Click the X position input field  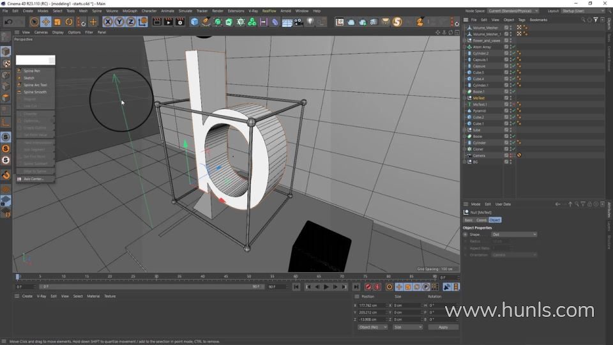373,305
